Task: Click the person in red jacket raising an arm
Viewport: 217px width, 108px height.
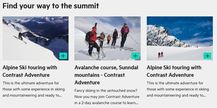Action: click(x=93, y=40)
